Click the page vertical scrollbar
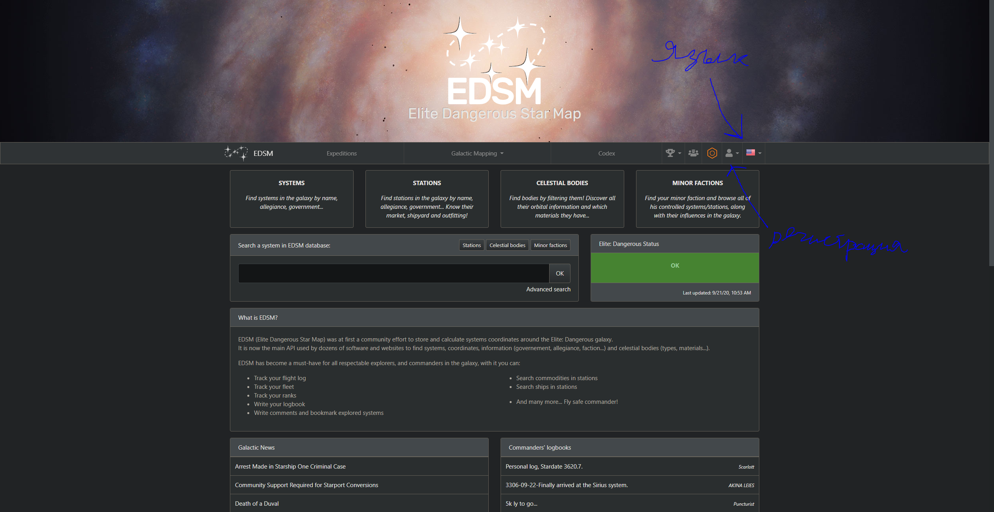The width and height of the screenshot is (994, 512). click(x=991, y=133)
